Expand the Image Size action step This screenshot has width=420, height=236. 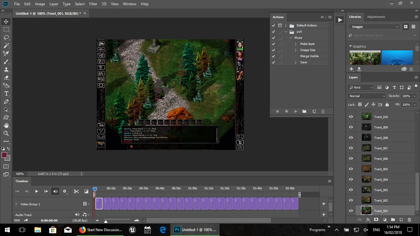pos(296,50)
